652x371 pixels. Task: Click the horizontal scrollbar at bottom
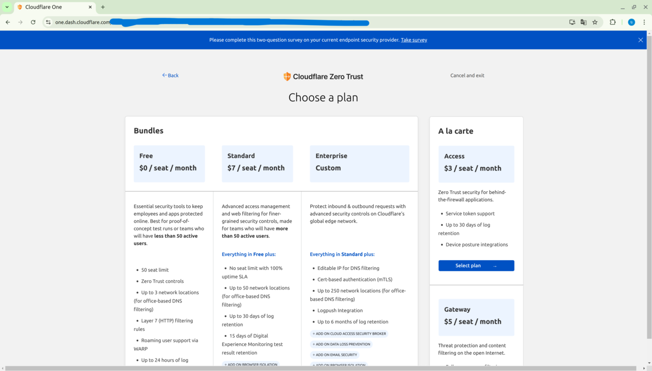coord(321,369)
